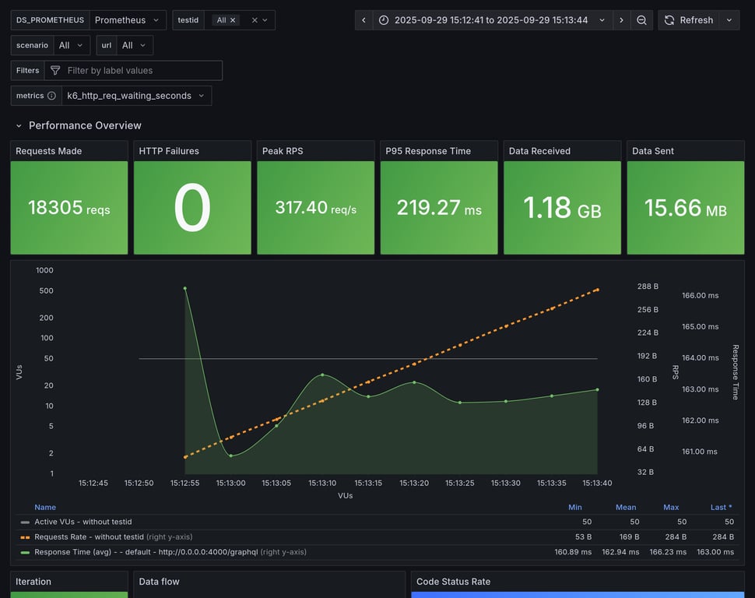Shift time range forward with right arrow
Image resolution: width=755 pixels, height=598 pixels.
(x=621, y=20)
